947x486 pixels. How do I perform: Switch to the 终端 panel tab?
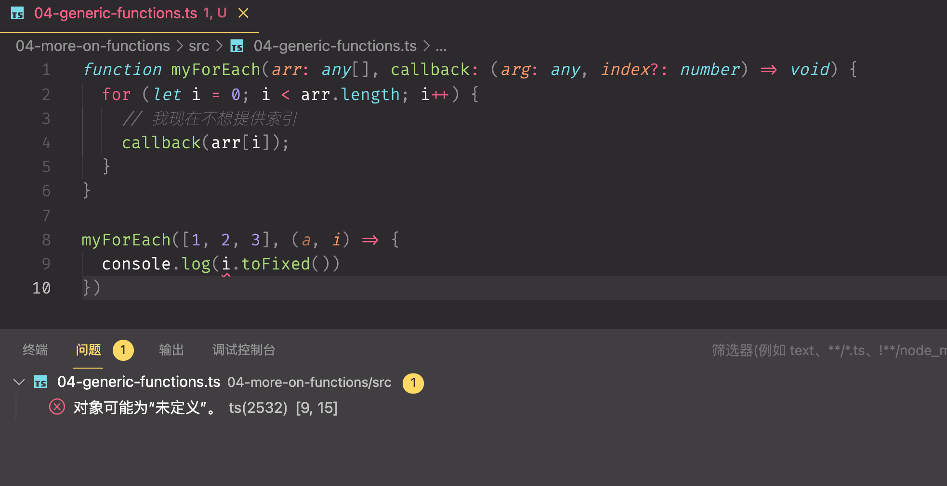click(35, 350)
